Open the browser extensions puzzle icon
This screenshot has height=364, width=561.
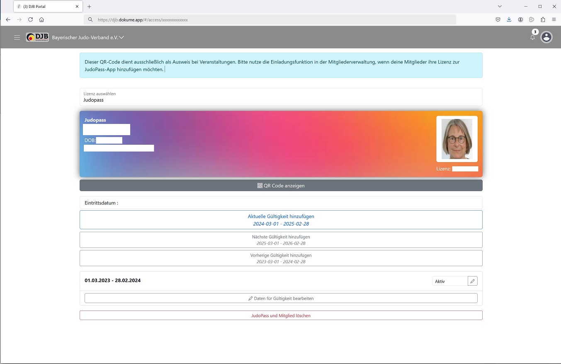(543, 19)
